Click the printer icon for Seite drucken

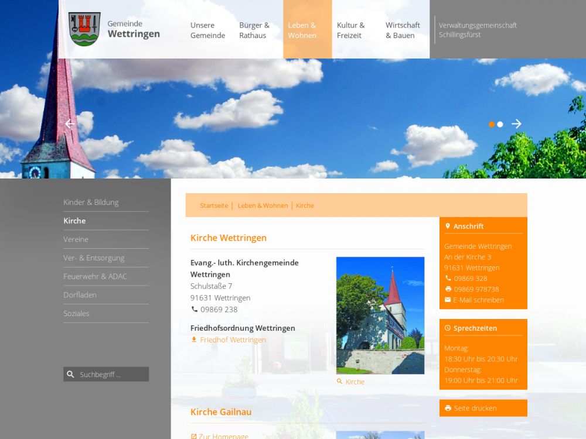448,408
